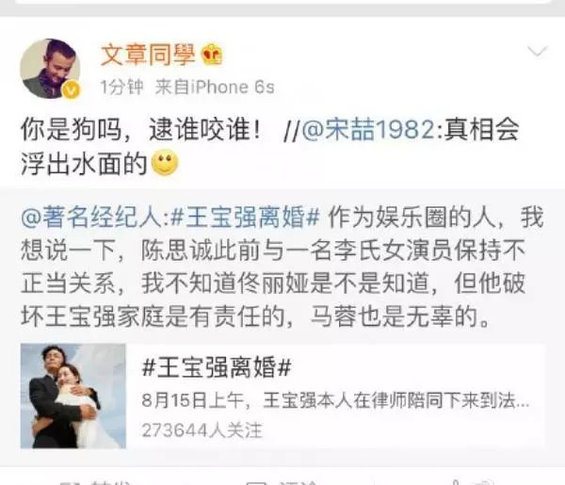Tap the crown membership badge

212,55
